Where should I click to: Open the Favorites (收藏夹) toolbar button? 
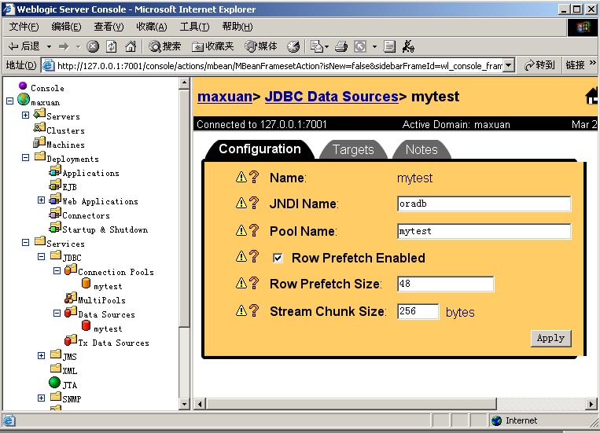pos(213,46)
